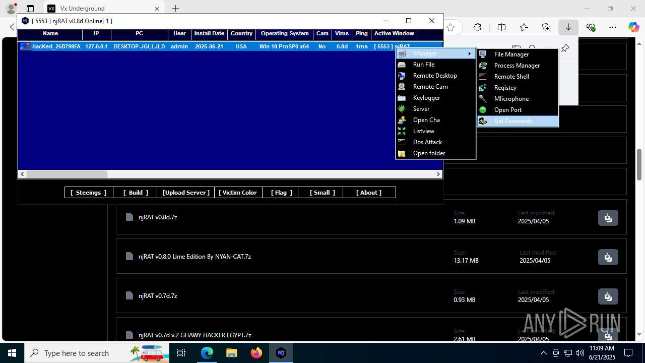This screenshot has height=363, width=645.
Task: Choose Remote Desktop in context menu
Action: click(436, 76)
